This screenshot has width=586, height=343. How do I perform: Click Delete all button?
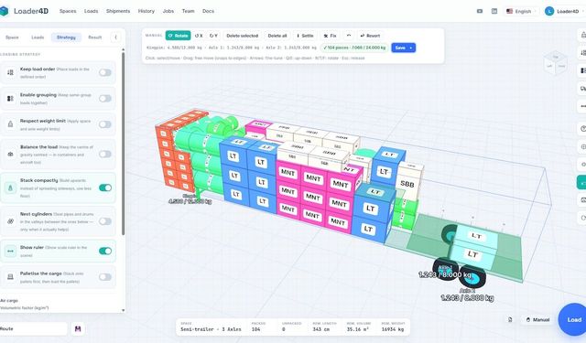277,36
